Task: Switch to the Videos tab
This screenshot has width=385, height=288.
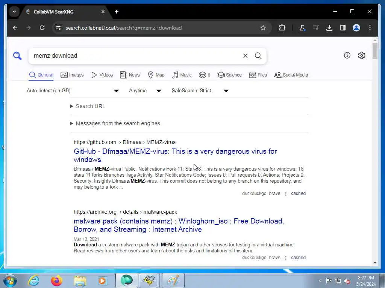Action: tap(102, 75)
